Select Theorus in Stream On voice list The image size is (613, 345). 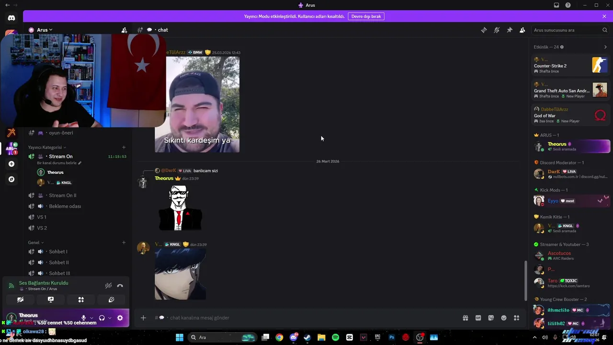coord(55,172)
